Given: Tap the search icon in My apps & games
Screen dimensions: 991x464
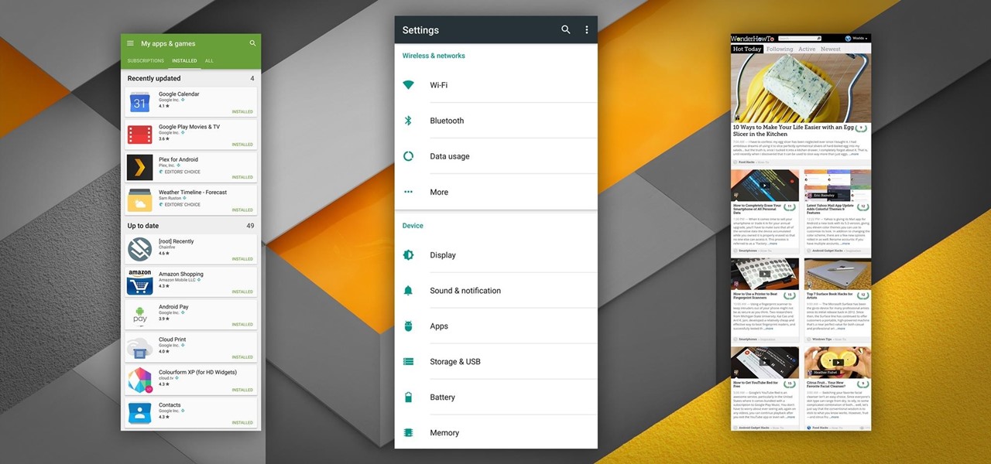Looking at the screenshot, I should pyautogui.click(x=252, y=43).
